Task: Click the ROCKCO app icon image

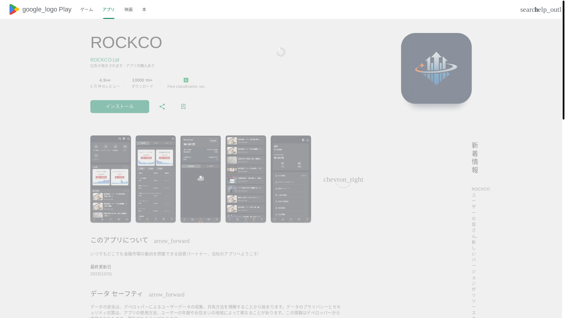Action: click(x=436, y=68)
